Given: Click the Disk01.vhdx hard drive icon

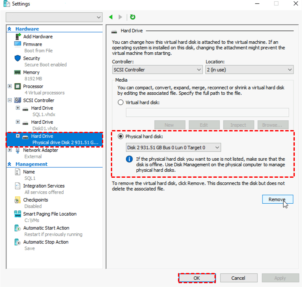Looking at the screenshot, I should tap(25, 123).
